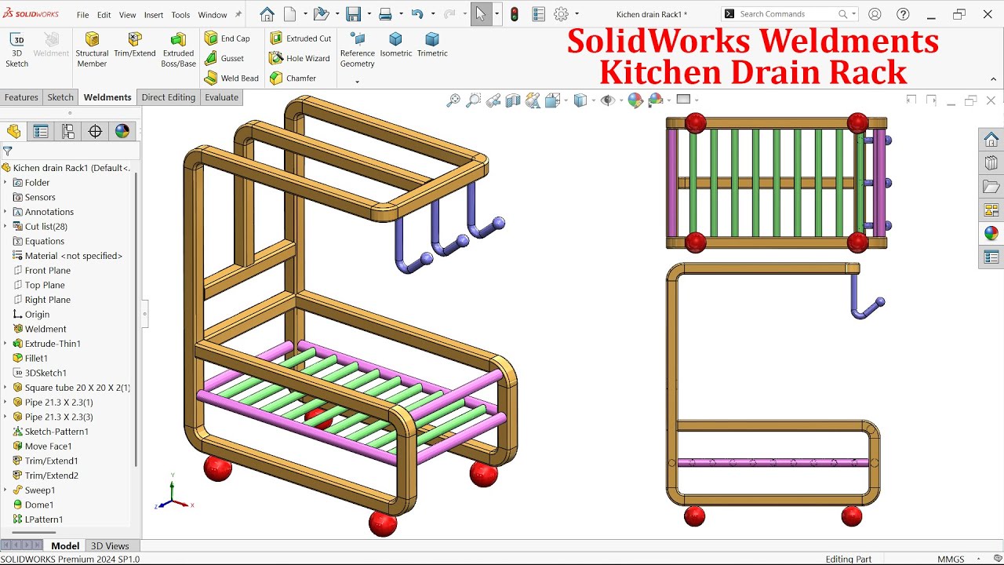Switch to the Direct Editing tab
Screen dimensions: 1004x565
coord(168,97)
